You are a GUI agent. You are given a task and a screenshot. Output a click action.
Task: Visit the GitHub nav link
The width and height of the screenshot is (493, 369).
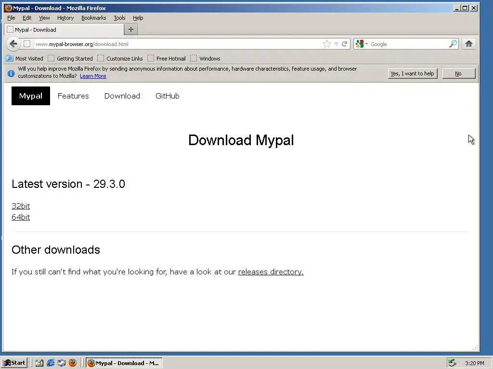point(167,96)
